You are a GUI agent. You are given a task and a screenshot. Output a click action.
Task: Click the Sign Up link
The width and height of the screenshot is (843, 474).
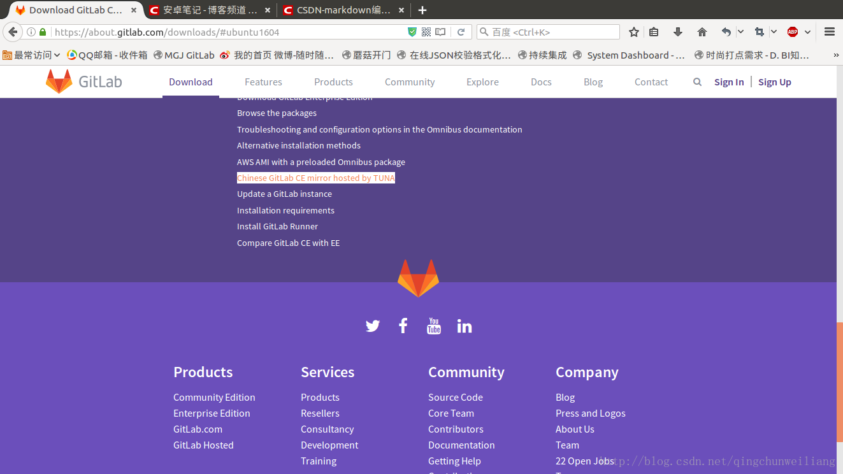(x=775, y=82)
